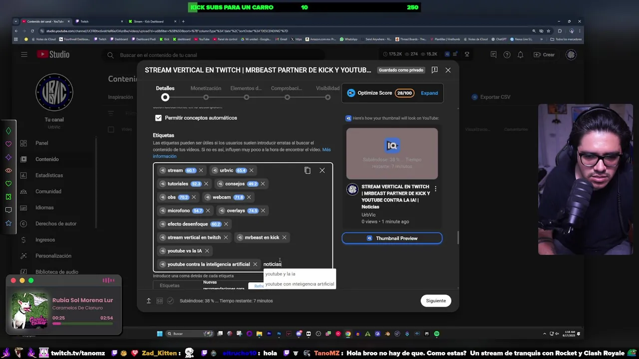Delete the 'webcam' tag

(x=249, y=197)
